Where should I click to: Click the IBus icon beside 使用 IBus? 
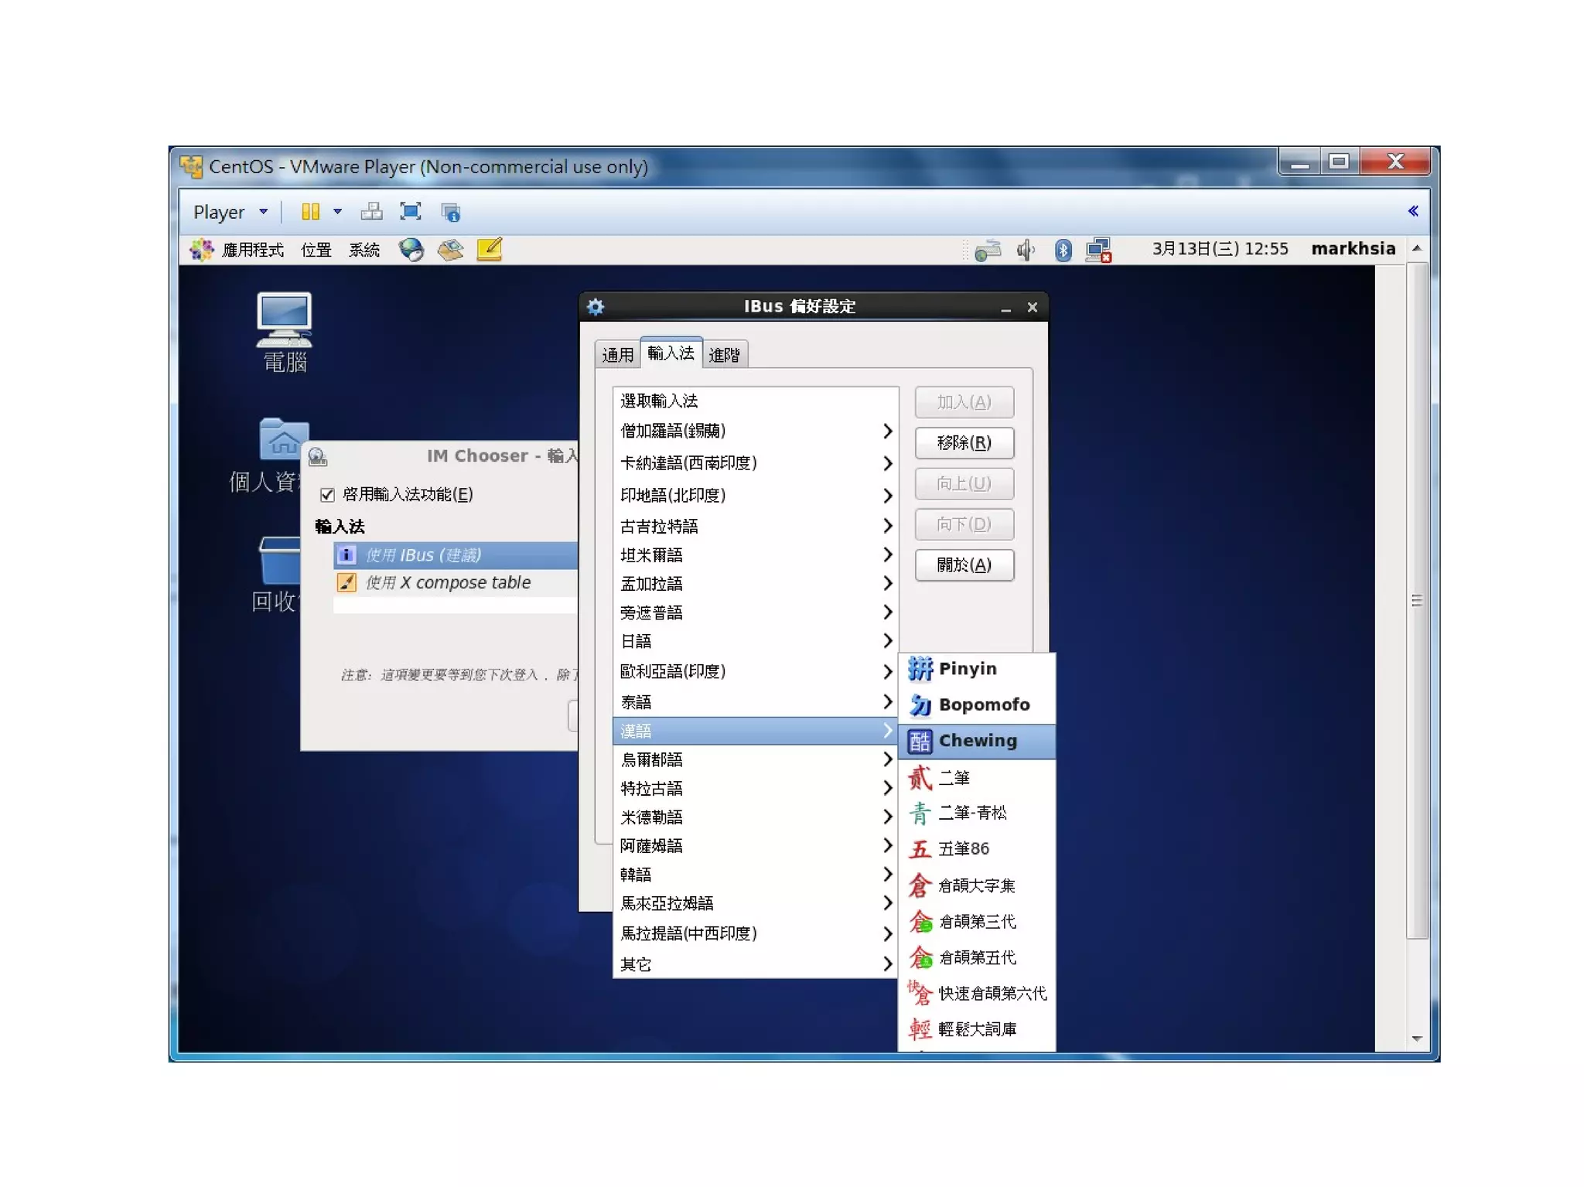pyautogui.click(x=346, y=555)
